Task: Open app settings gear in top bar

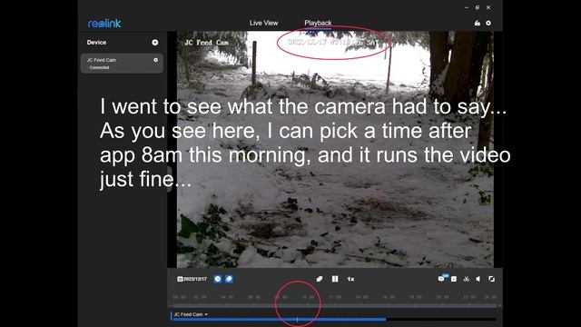Action: tap(488, 23)
